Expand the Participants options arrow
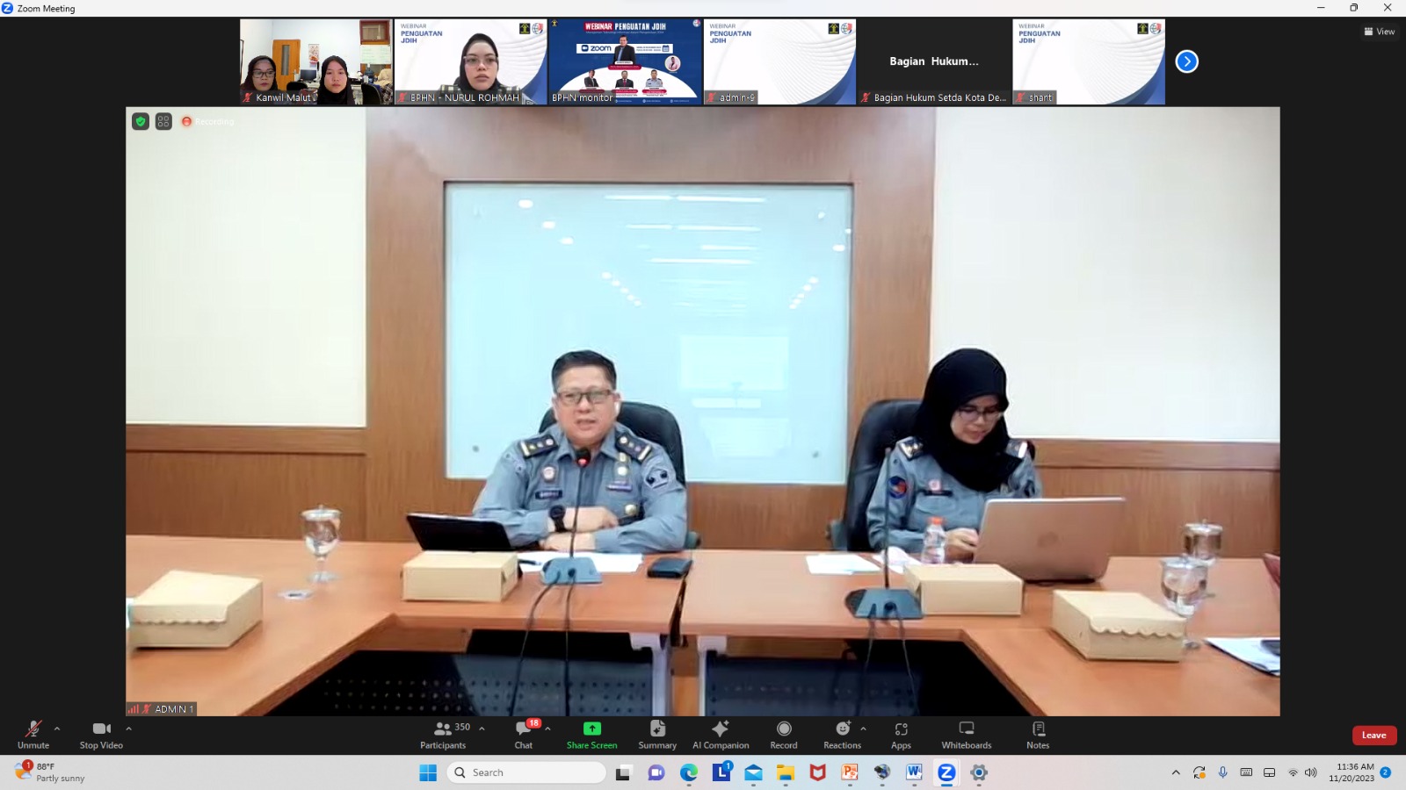This screenshot has height=790, width=1406. pyautogui.click(x=482, y=729)
